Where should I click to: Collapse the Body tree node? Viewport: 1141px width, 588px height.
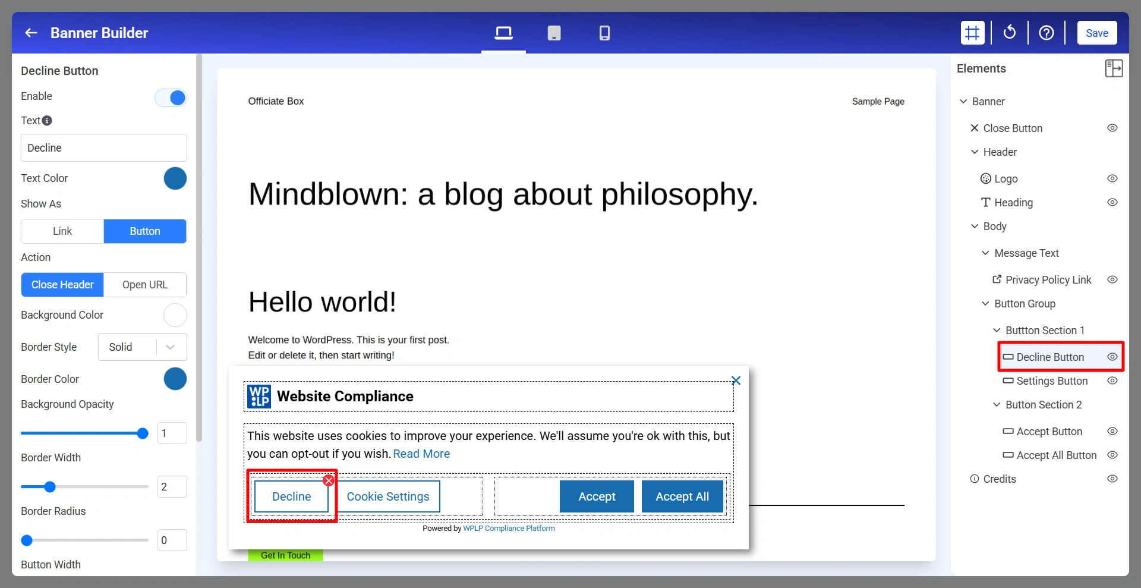(975, 227)
